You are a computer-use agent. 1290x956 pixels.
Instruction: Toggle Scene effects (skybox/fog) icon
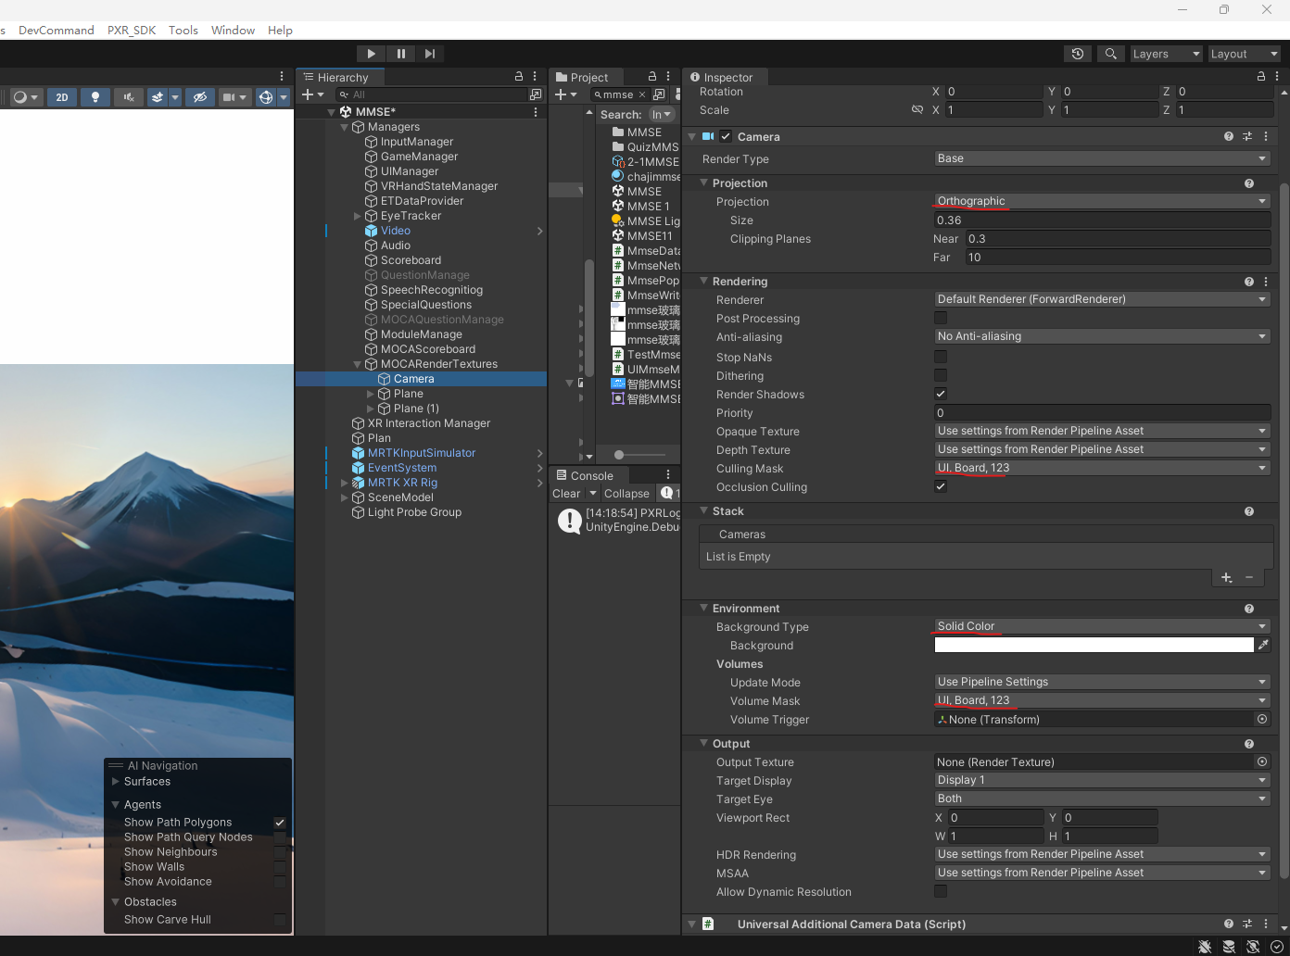(x=158, y=97)
